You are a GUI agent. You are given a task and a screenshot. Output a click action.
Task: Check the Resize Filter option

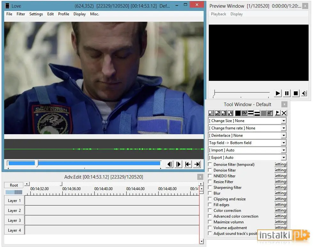210,182
